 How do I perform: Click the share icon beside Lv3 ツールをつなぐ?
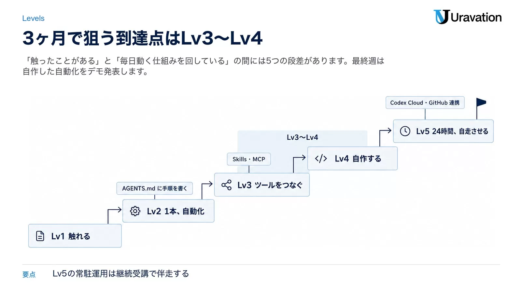point(226,185)
